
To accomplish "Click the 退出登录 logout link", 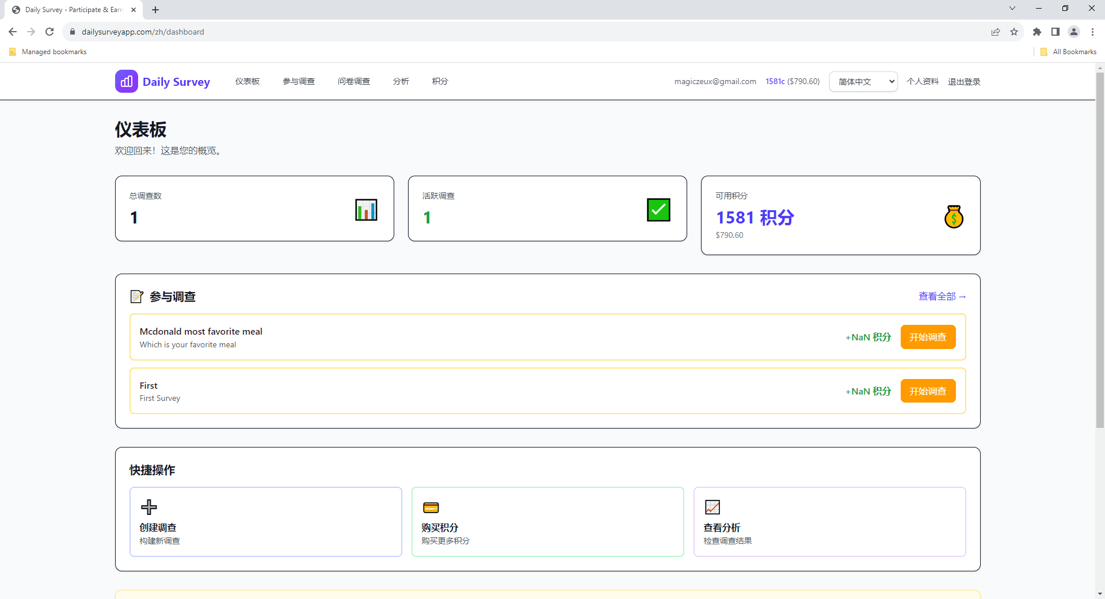I will pyautogui.click(x=964, y=82).
